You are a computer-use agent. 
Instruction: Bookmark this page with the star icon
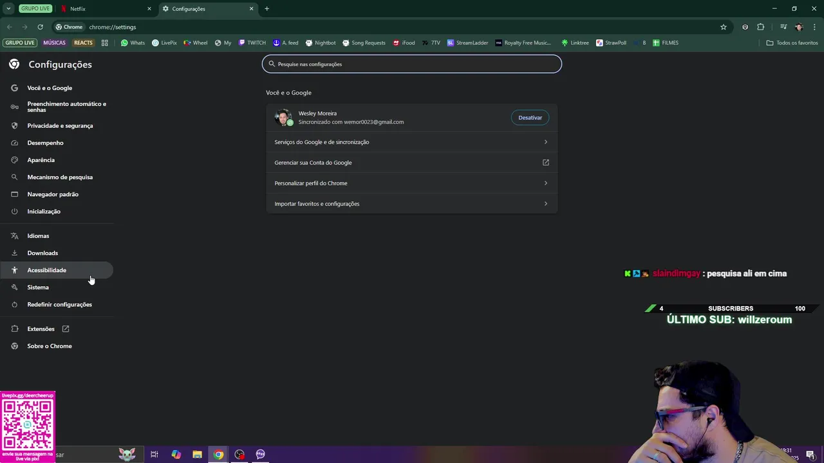pos(724,27)
